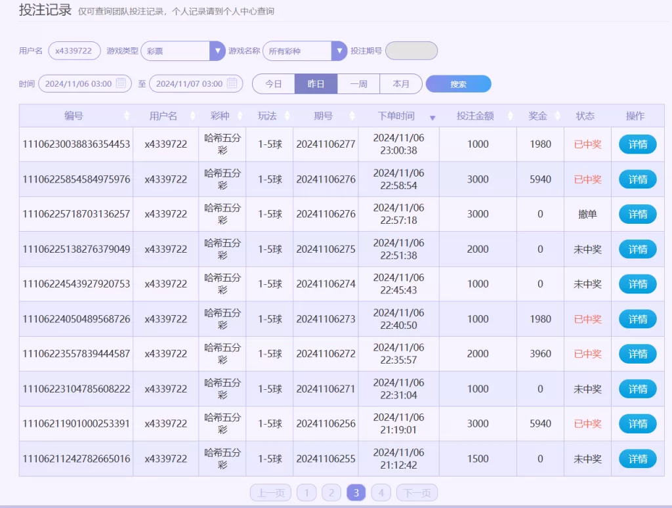
Task: Click order number 1110623003883635​4453
Action: (x=76, y=144)
